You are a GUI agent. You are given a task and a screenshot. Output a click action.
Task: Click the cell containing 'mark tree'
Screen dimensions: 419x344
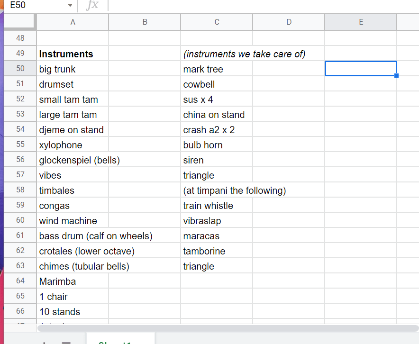pos(217,69)
